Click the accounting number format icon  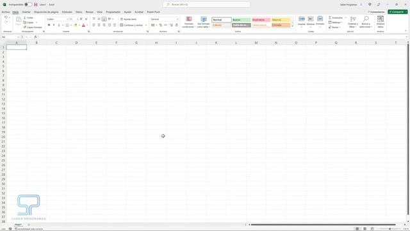pos(153,25)
